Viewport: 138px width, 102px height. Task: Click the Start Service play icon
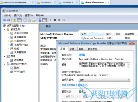click(x=51, y=20)
